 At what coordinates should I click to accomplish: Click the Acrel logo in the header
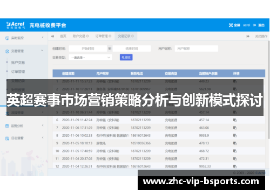click(x=15, y=25)
